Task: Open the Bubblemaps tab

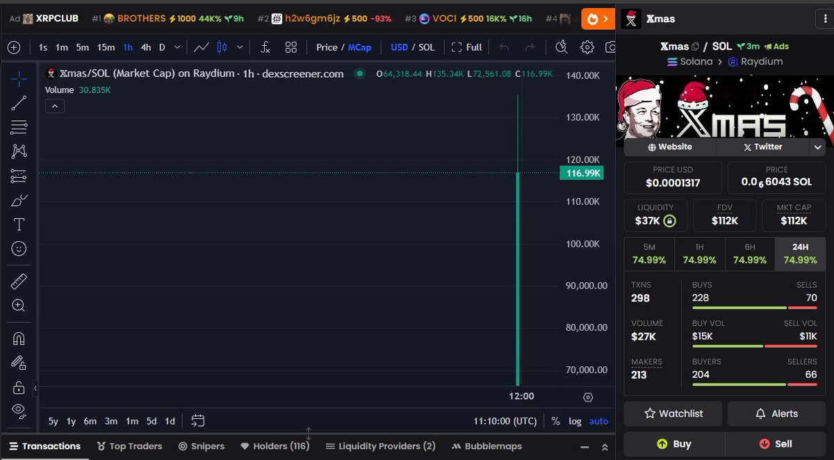Action: 486,446
